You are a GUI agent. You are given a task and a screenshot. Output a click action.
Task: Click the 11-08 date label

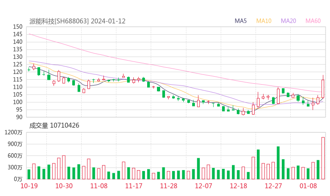[99, 186]
